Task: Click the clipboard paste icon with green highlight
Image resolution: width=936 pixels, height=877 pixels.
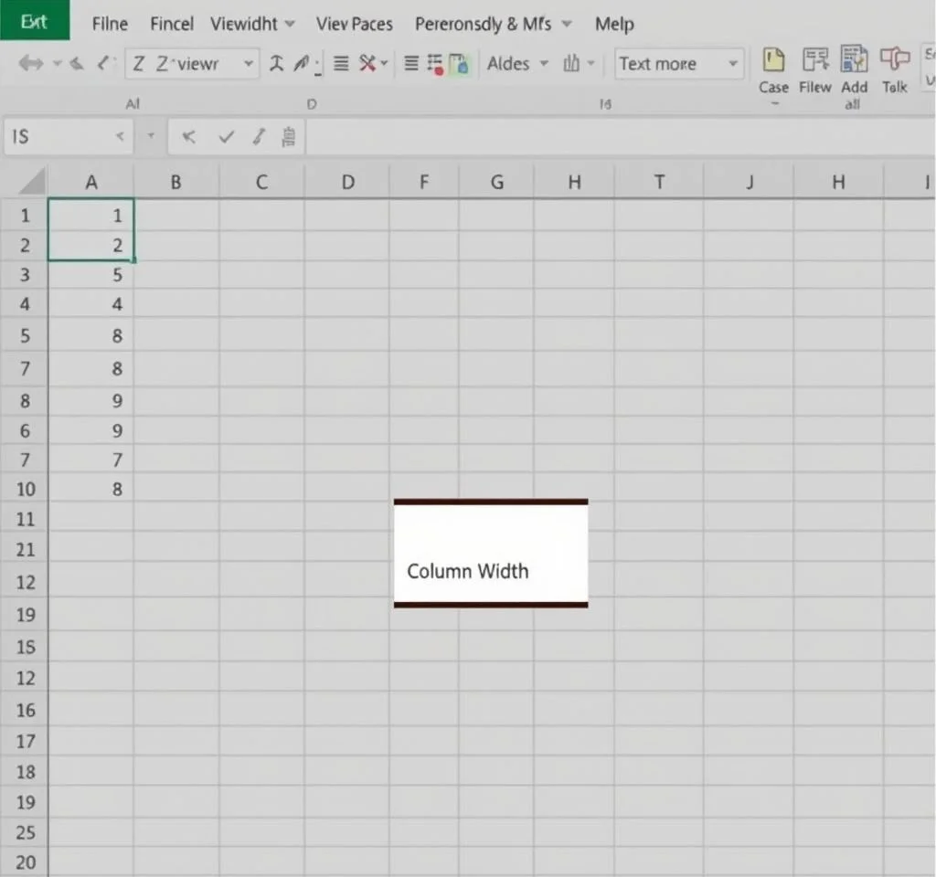Action: coord(460,63)
